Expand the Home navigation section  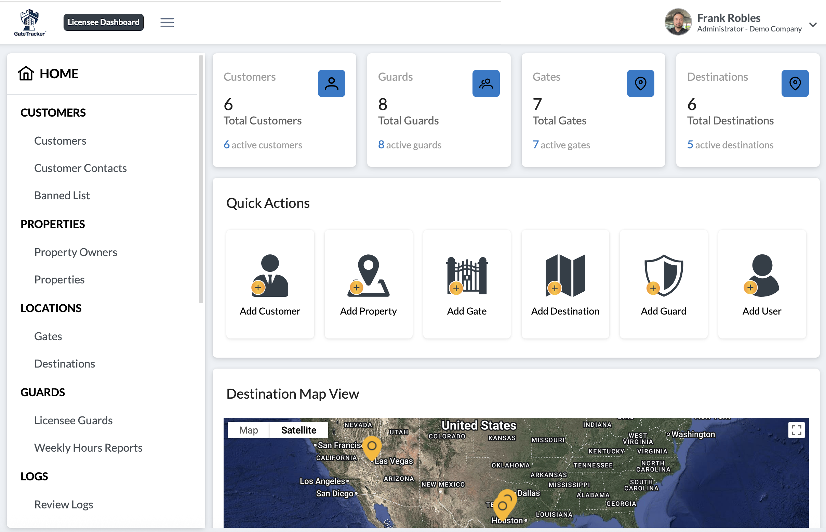click(x=59, y=73)
